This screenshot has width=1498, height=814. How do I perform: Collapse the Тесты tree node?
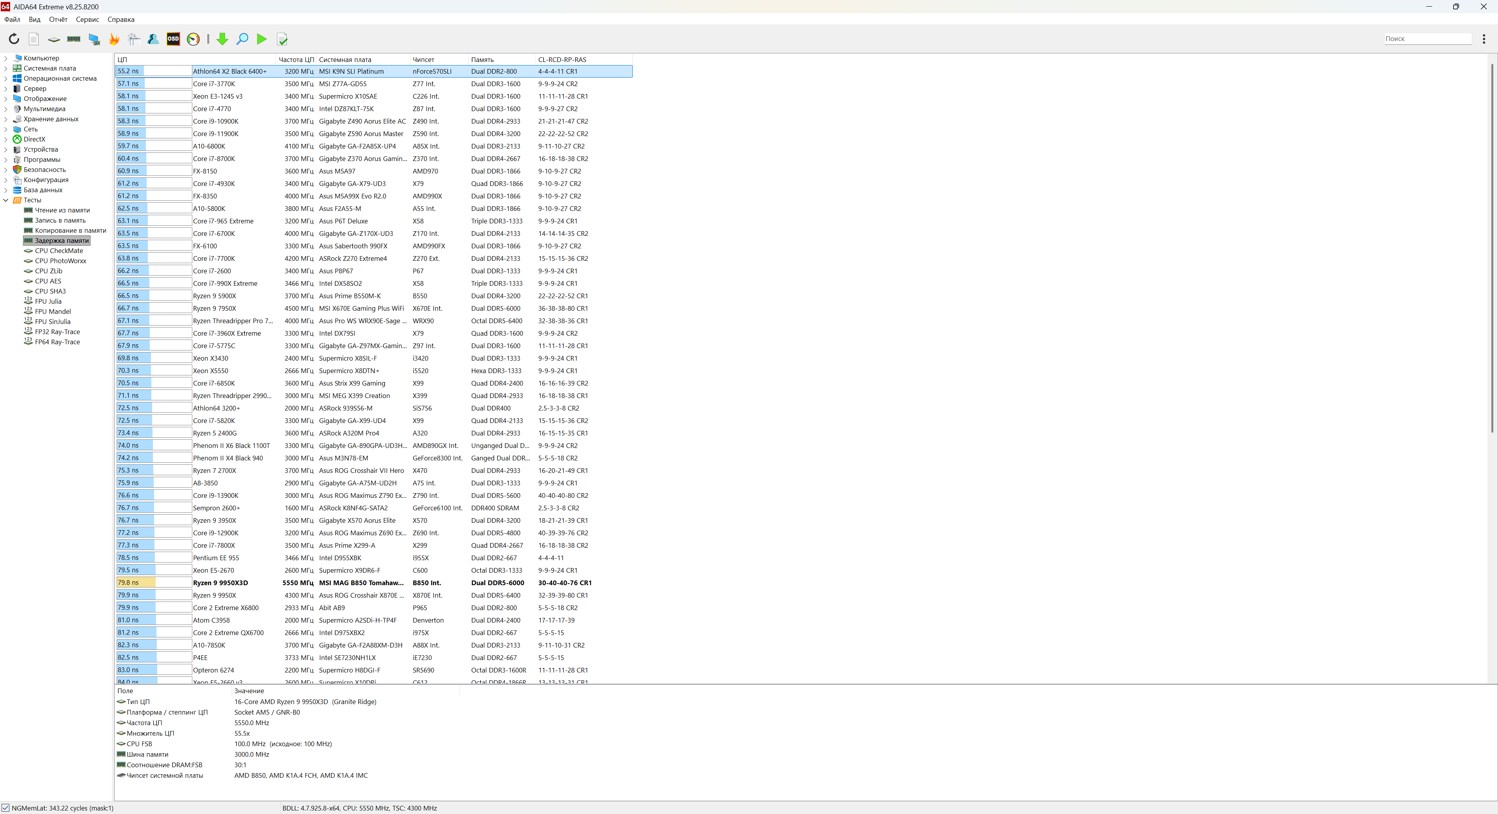pos(6,200)
